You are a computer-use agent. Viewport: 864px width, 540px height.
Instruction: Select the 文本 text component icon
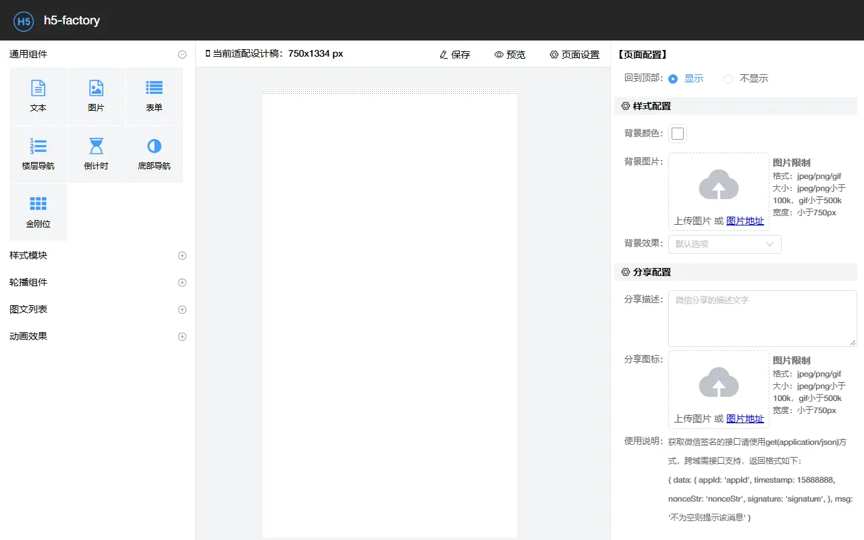(38, 88)
